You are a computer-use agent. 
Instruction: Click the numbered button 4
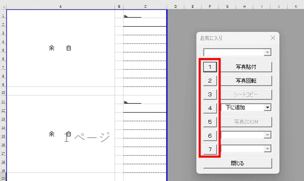click(210, 108)
